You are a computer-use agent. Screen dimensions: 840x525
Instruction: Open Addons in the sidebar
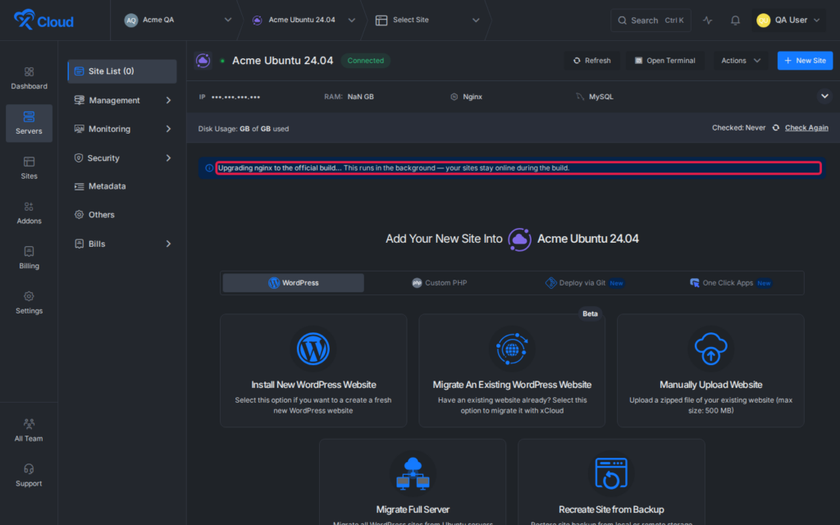[29, 212]
